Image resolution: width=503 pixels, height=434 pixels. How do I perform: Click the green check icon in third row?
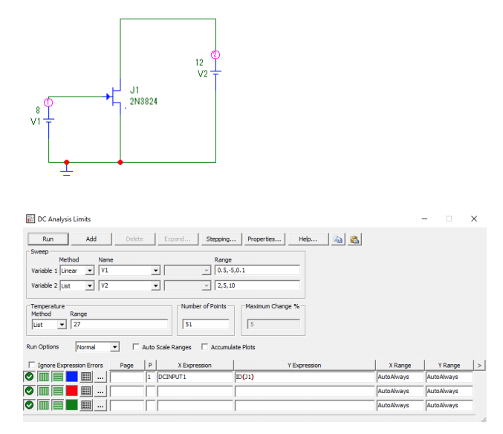pyautogui.click(x=30, y=405)
